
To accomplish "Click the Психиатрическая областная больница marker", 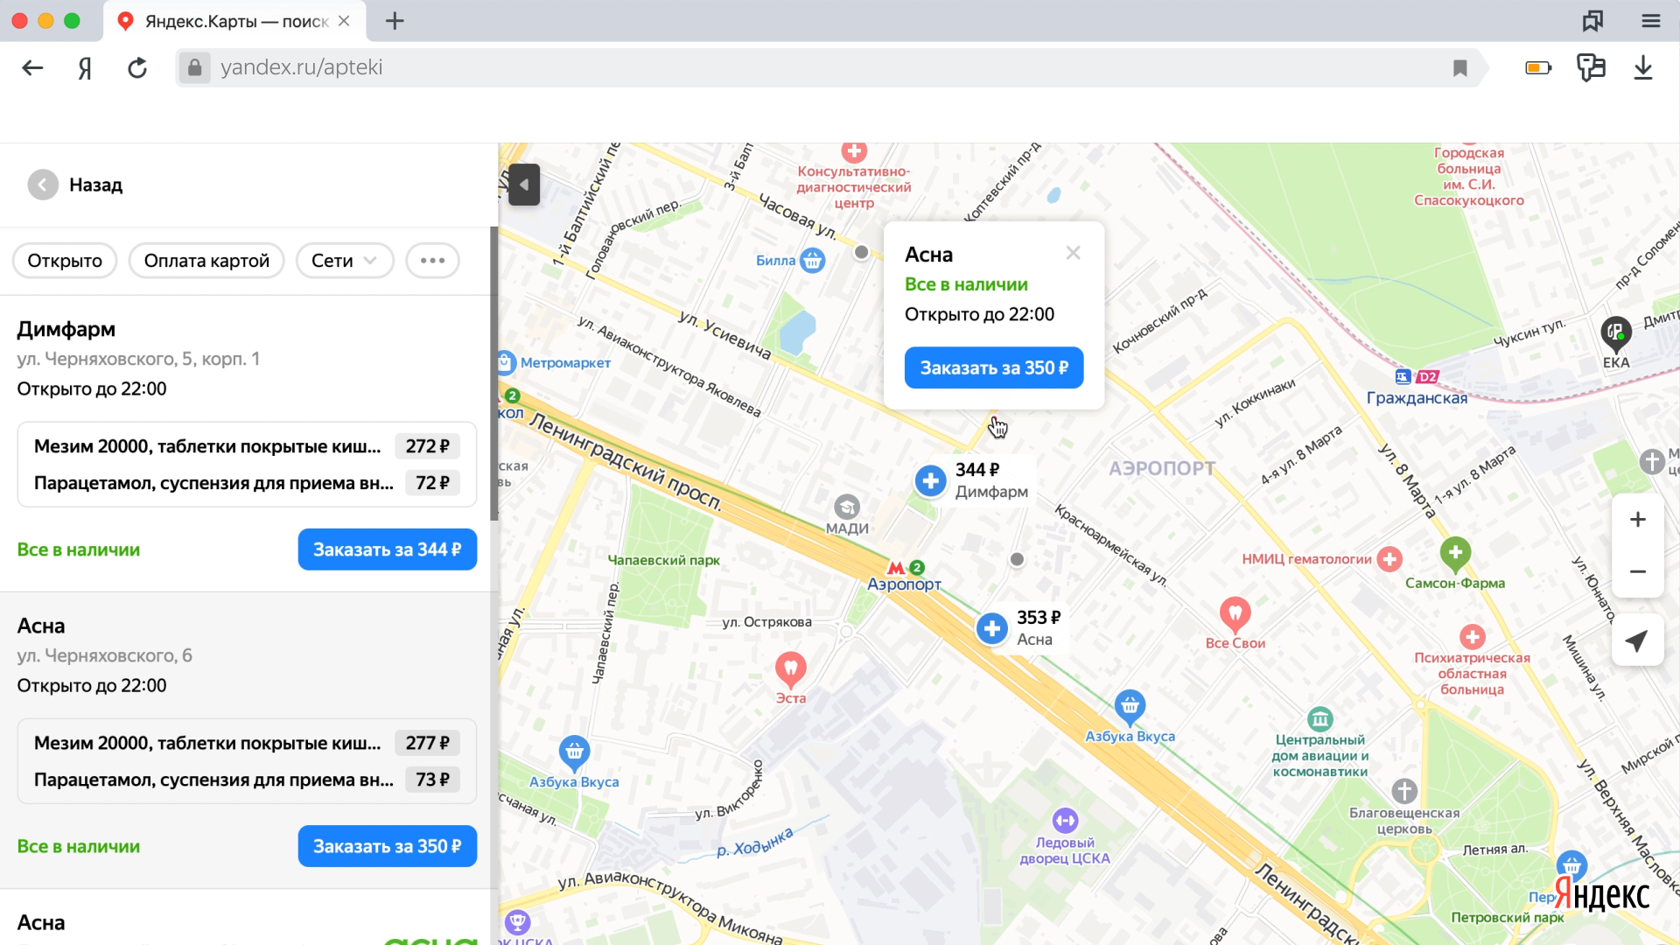I will tap(1473, 637).
